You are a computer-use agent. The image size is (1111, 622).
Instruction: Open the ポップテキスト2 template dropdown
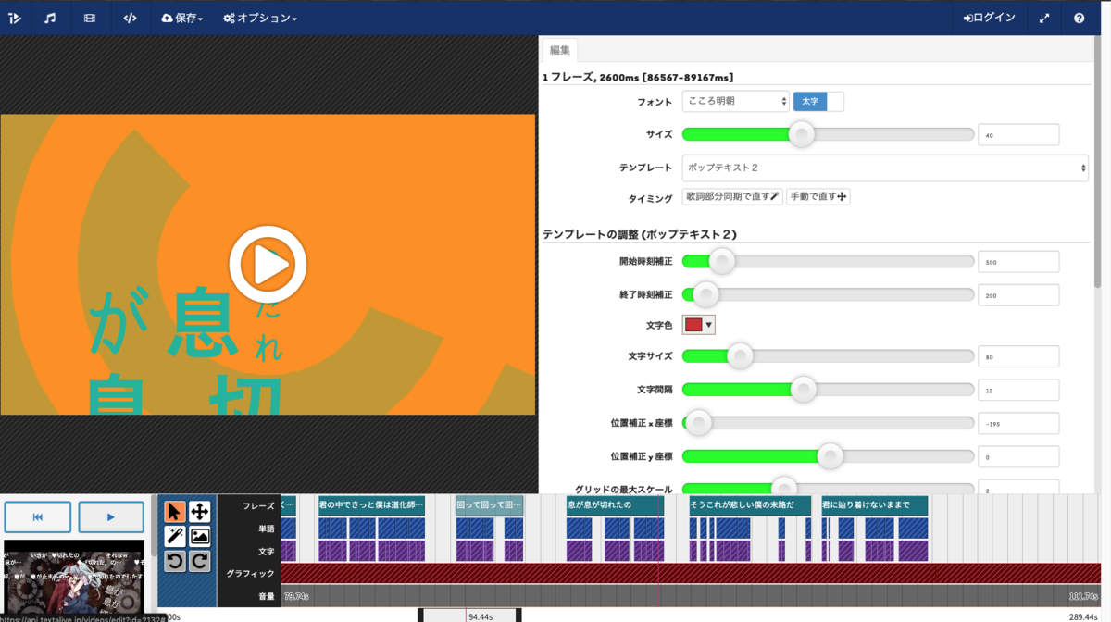(x=885, y=168)
